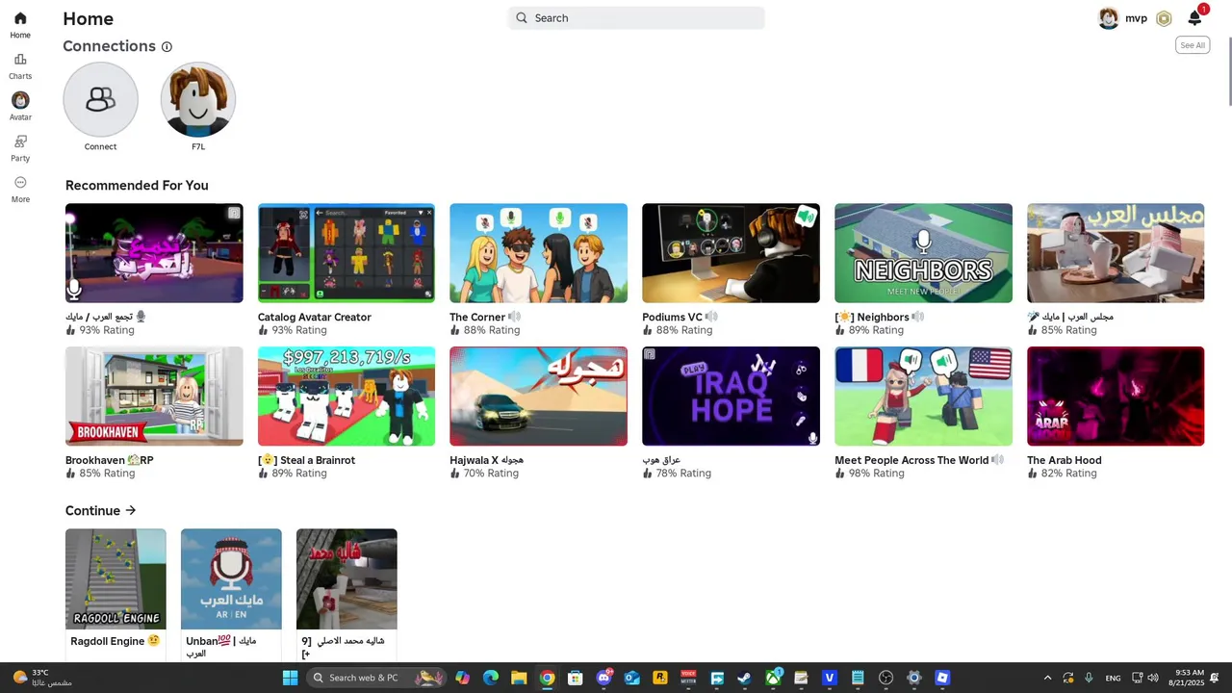Click the Connect friends circle icon
1232x693 pixels.
(x=100, y=99)
